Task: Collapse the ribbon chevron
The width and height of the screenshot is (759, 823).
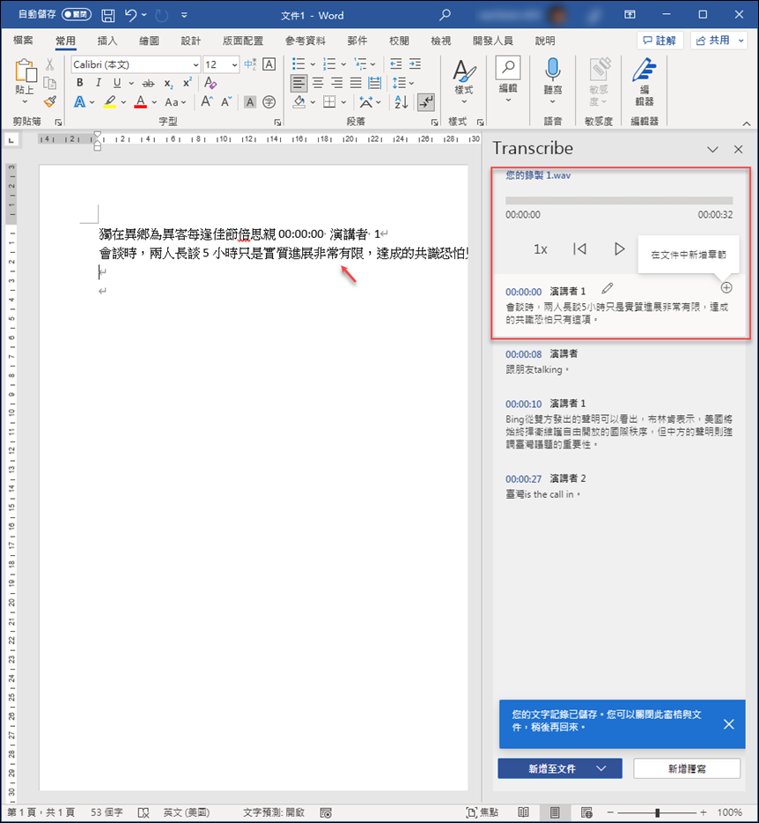Action: click(x=747, y=123)
